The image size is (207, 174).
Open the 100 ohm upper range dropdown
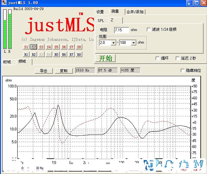point(133,43)
